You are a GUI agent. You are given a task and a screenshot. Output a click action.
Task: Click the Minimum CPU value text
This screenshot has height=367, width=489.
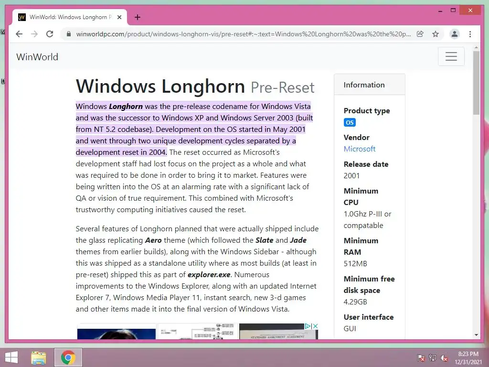coord(367,219)
